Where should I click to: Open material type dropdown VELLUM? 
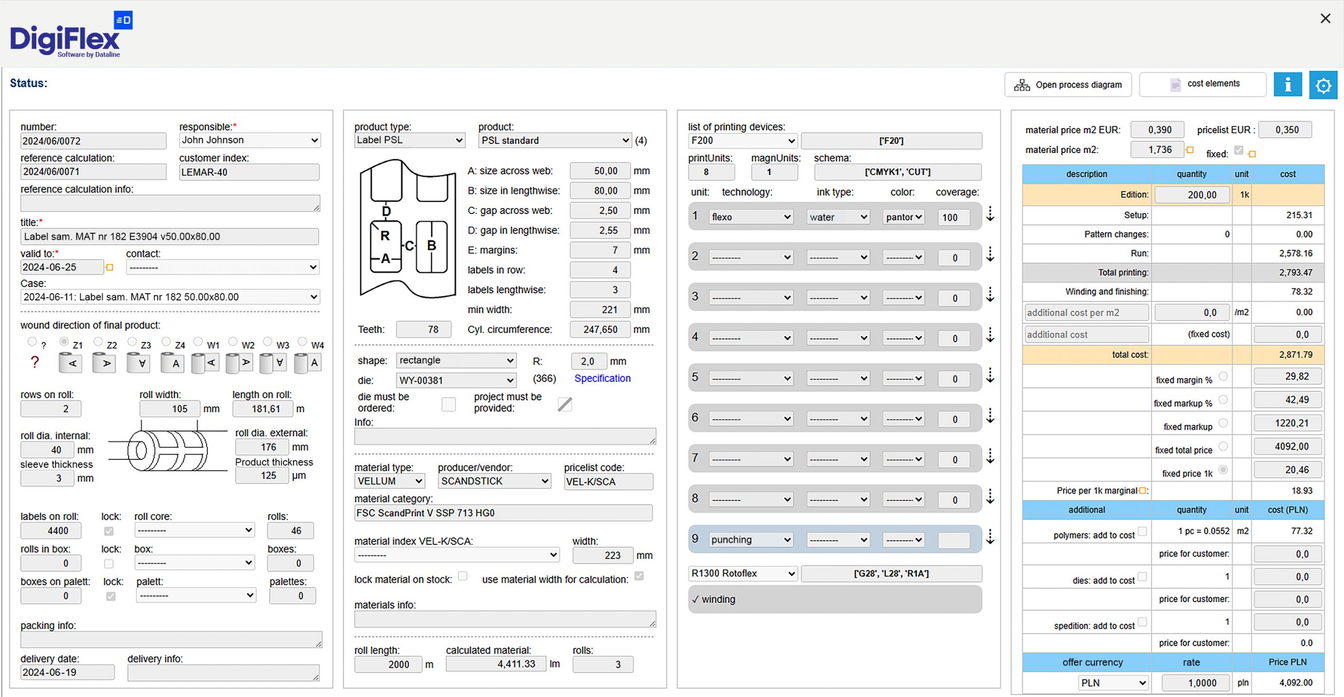(x=390, y=481)
